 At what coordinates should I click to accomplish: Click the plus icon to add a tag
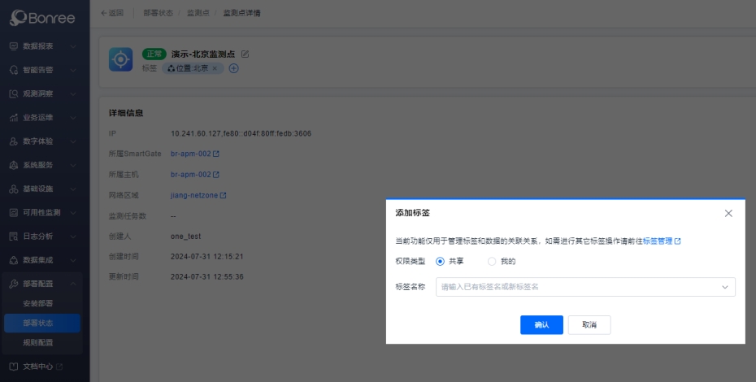234,68
